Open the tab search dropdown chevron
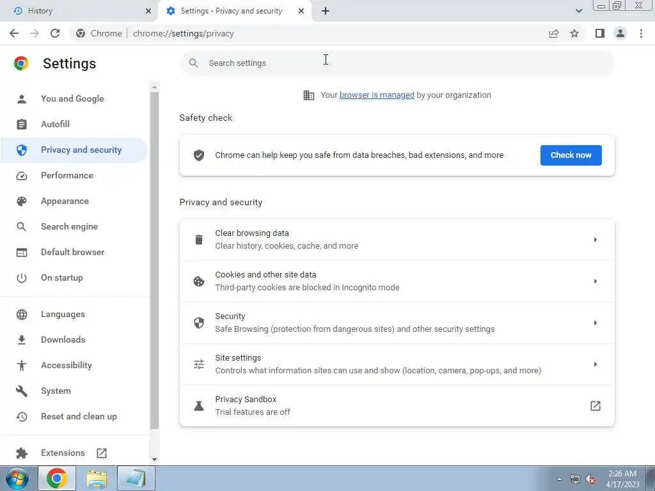This screenshot has height=491, width=655. [x=578, y=11]
